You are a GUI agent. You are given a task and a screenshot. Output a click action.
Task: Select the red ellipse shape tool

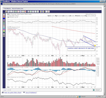point(18,12)
